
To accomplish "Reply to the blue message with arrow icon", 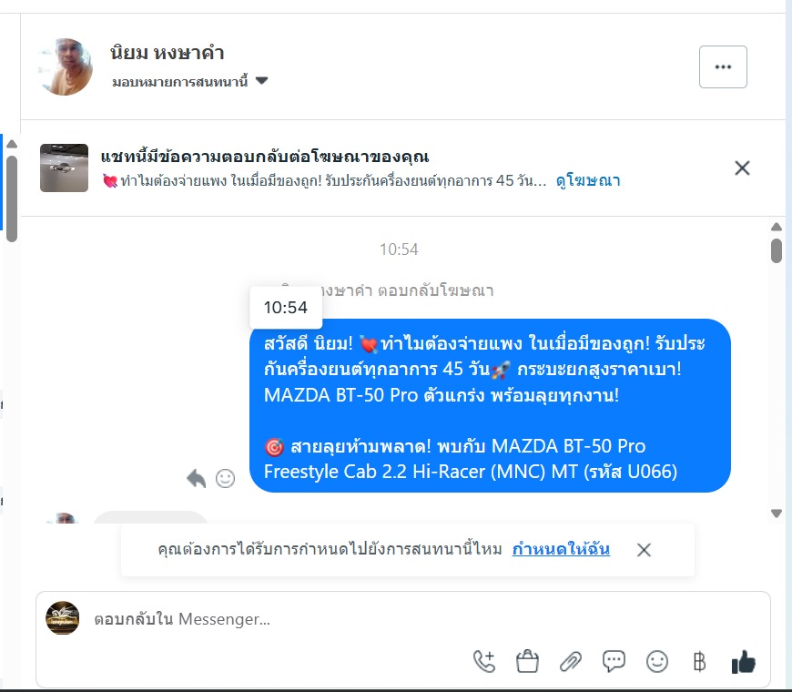I will pos(196,478).
